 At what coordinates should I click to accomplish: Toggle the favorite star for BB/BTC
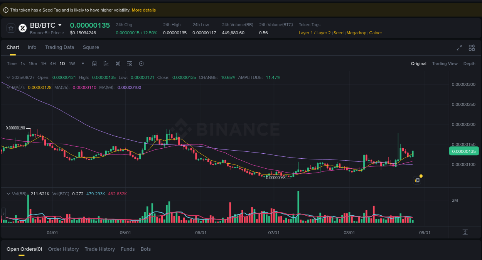11,28
